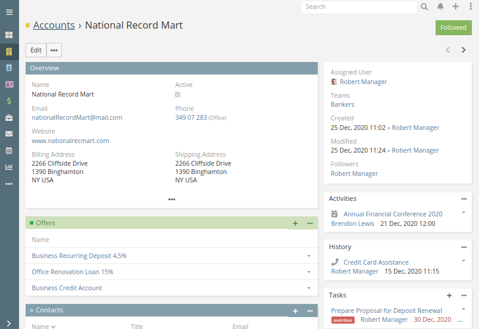Screen dimensions: 479x329
Task: Open the vertical three dots menu in the top bar
Action: (x=471, y=7)
